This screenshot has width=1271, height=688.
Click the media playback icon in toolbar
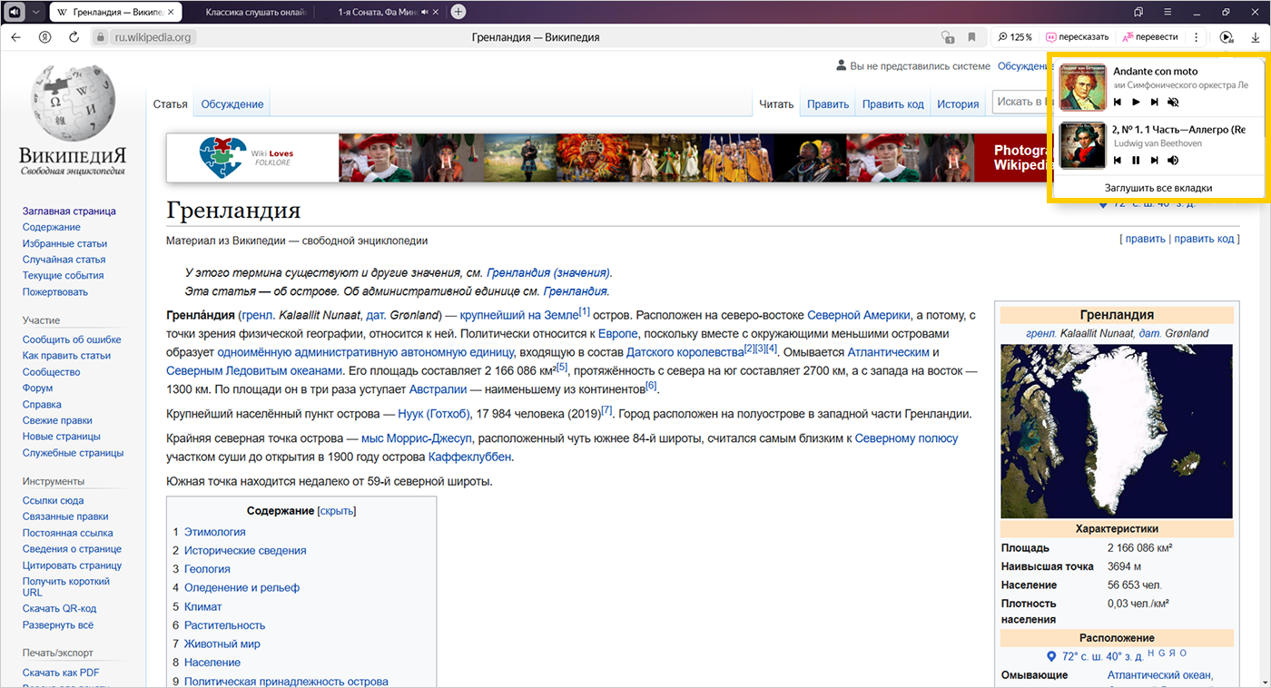click(1227, 37)
